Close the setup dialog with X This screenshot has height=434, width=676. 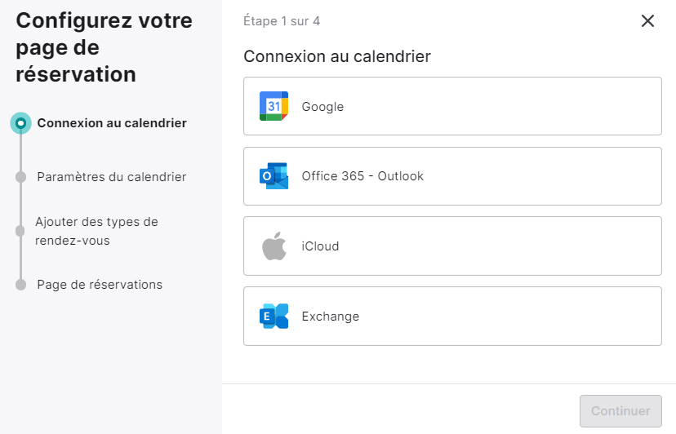tap(647, 20)
